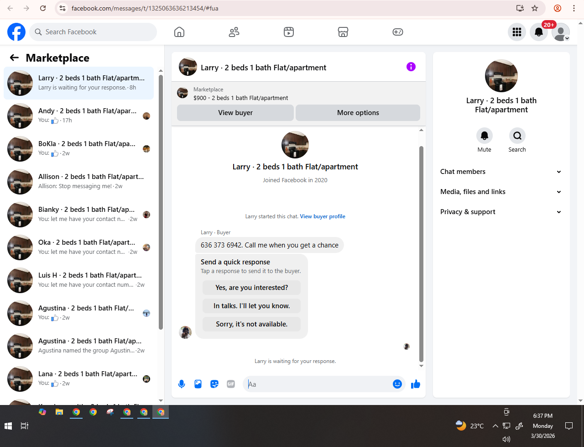This screenshot has height=447, width=584.
Task: Click the More options button
Action: 358,113
